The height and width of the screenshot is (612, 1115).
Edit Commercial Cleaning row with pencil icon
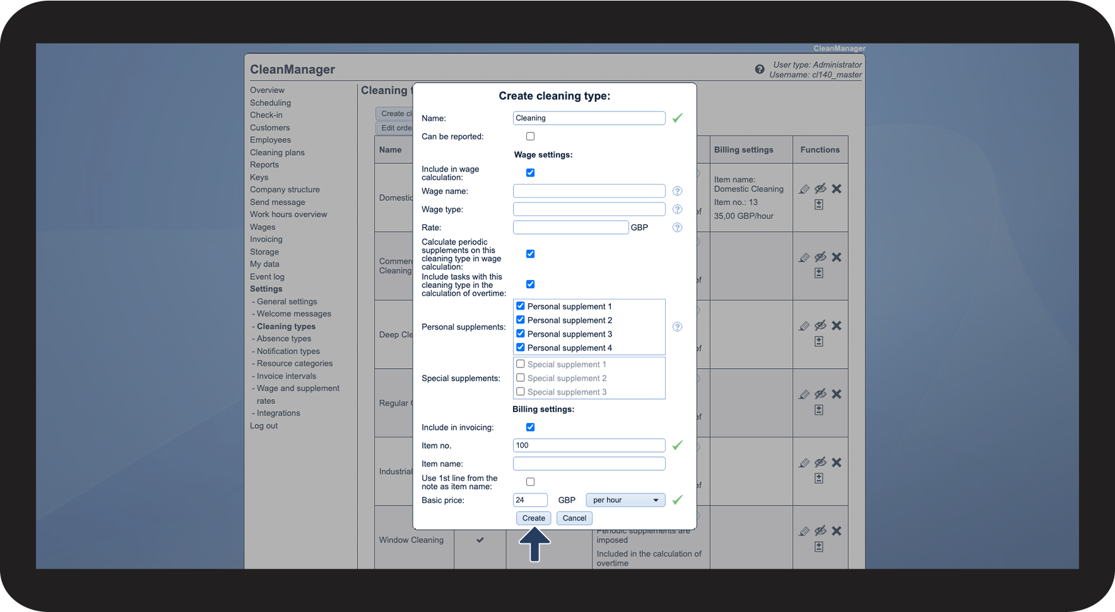point(804,258)
